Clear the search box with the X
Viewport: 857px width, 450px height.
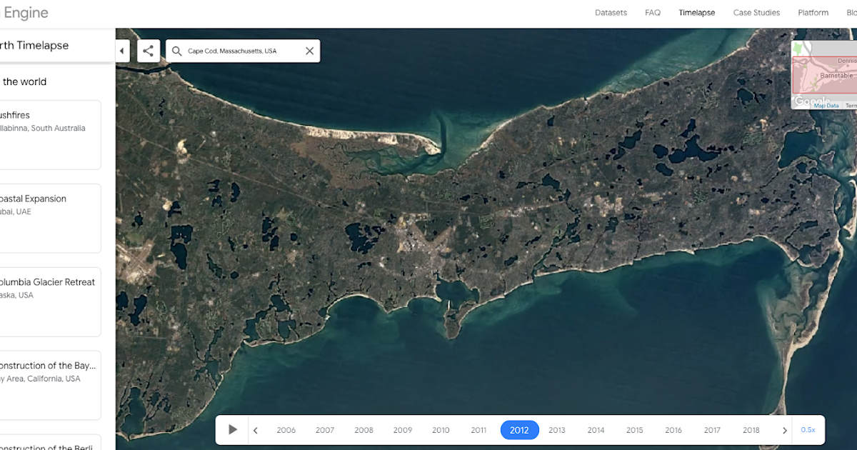(x=309, y=51)
